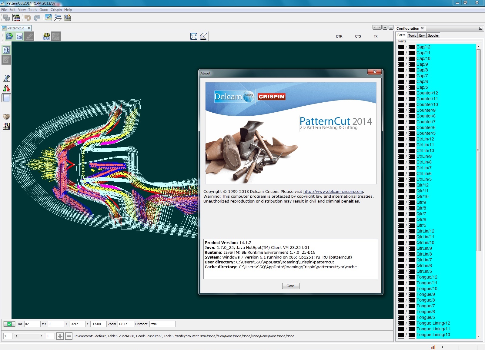Click the toolbox icon in main toolbar

67,18
